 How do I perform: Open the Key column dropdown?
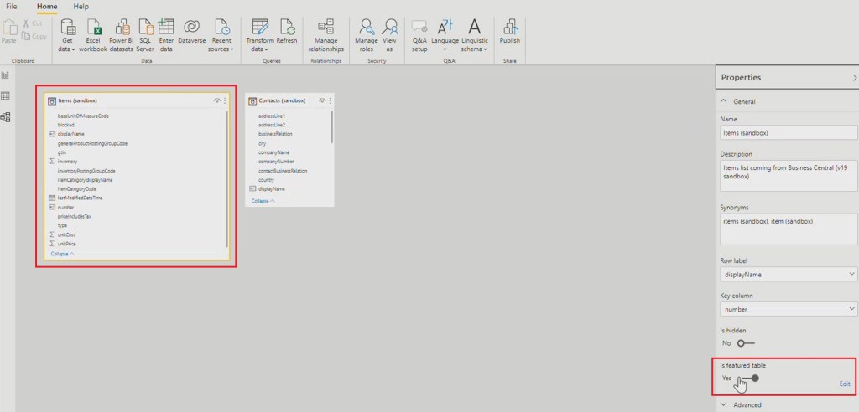(789, 309)
